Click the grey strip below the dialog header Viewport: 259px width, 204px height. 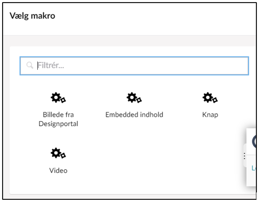tap(129, 41)
